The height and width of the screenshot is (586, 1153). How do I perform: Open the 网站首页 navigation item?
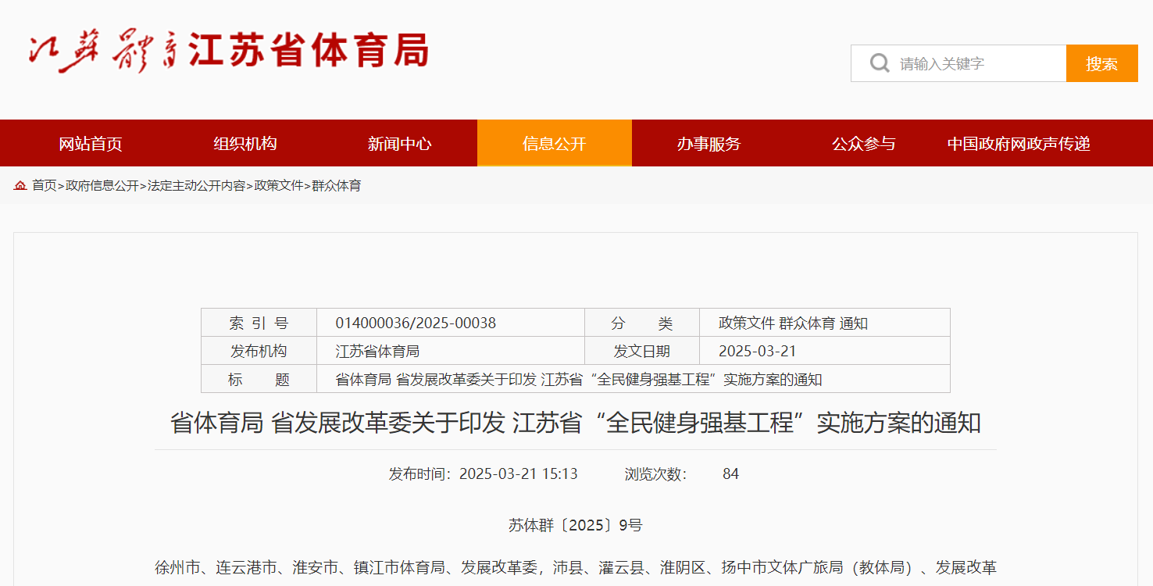pos(91,144)
